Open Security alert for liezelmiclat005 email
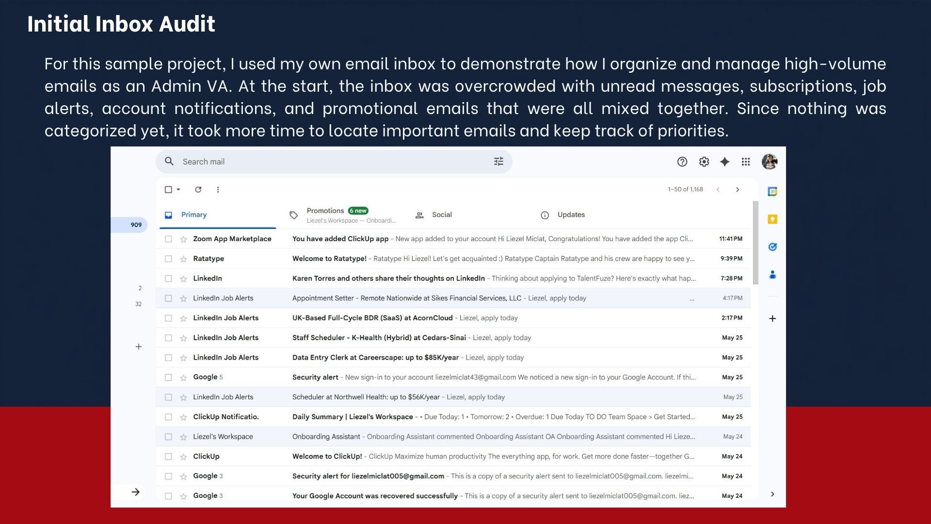The image size is (931, 524). tap(453, 476)
